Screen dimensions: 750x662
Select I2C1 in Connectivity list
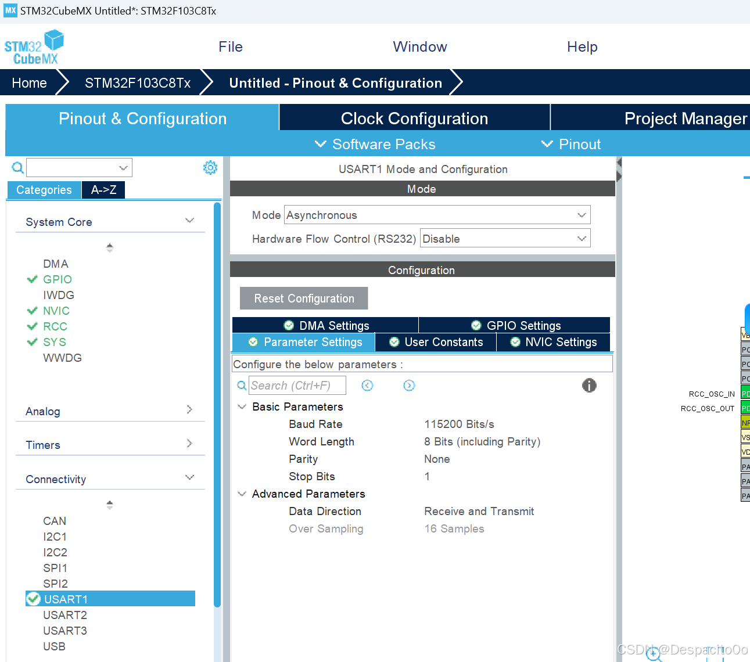click(55, 537)
